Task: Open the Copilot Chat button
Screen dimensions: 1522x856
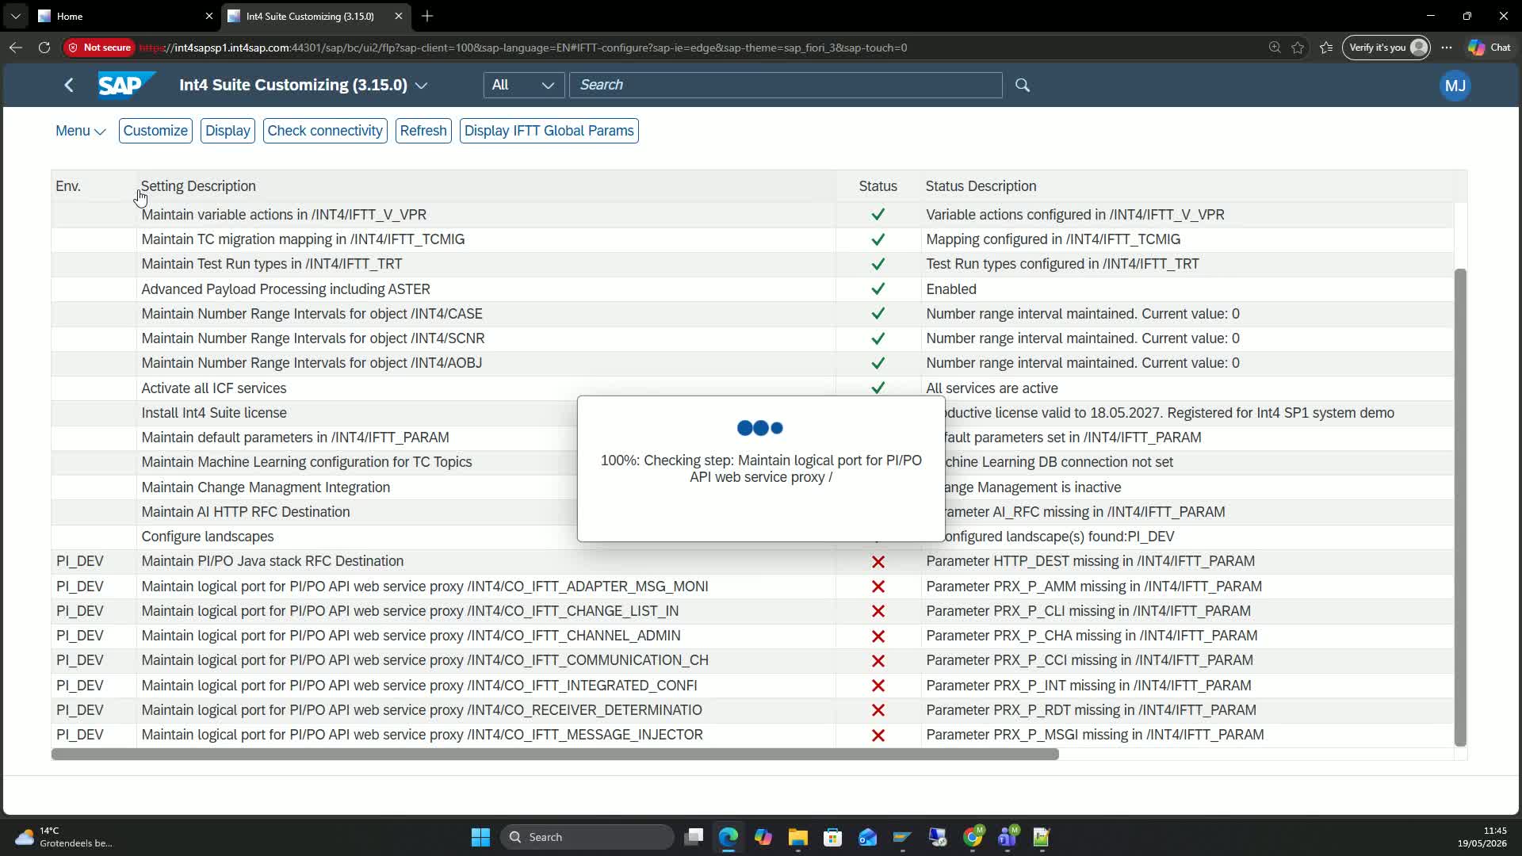Action: [x=1489, y=48]
